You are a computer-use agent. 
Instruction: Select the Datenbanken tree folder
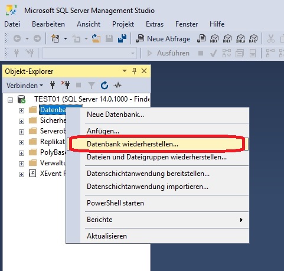[x=53, y=110]
